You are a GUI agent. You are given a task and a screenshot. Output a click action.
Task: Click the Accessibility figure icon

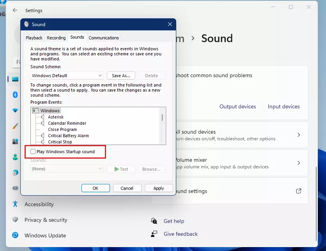[x=15, y=204]
